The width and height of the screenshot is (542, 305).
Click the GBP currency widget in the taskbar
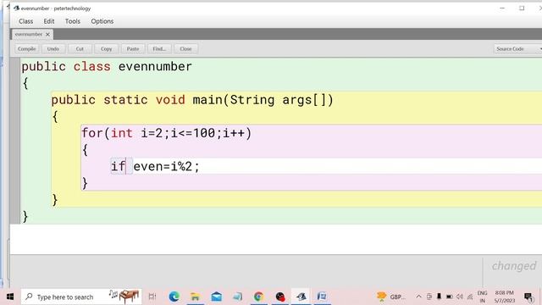[390, 297]
